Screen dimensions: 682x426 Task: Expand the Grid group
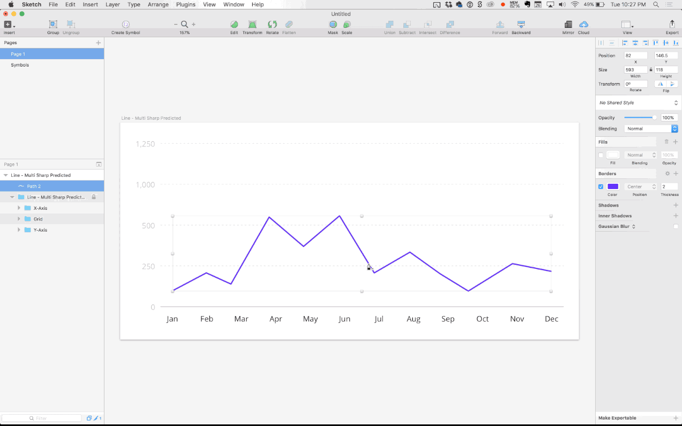pos(19,219)
